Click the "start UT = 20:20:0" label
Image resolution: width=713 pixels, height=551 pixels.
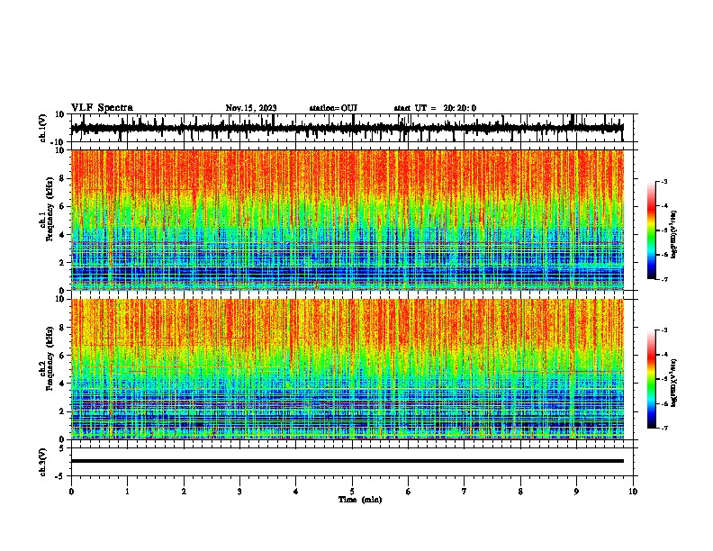435,108
